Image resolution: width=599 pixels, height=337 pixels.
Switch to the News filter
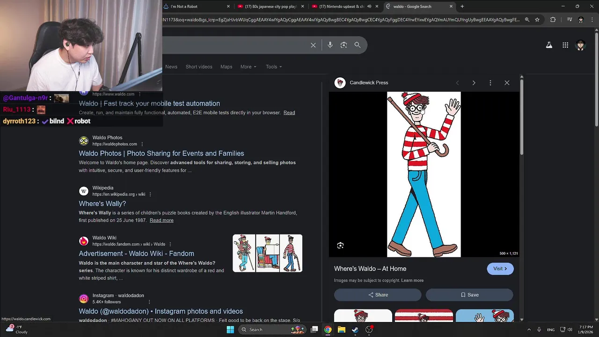click(x=171, y=66)
